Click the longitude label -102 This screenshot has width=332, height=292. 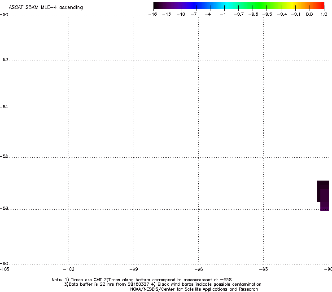coord(69,269)
